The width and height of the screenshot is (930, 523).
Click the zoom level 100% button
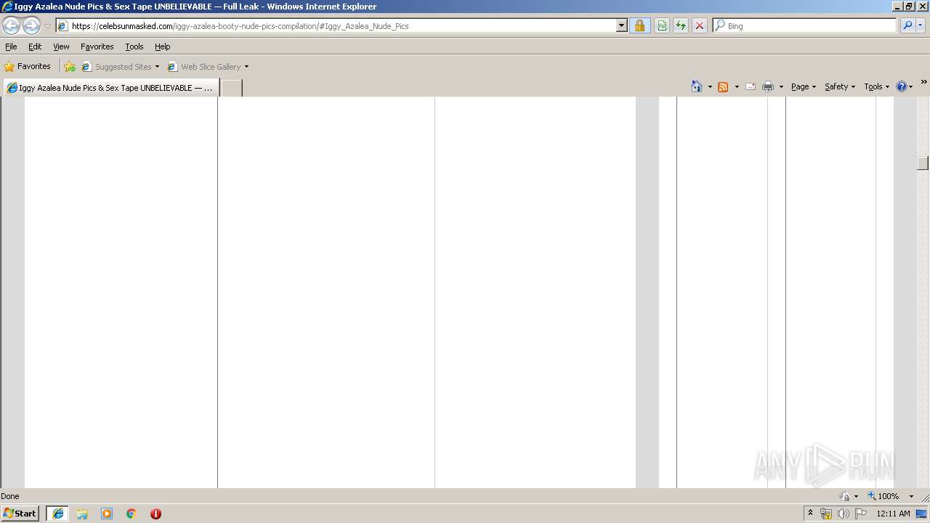pos(883,496)
